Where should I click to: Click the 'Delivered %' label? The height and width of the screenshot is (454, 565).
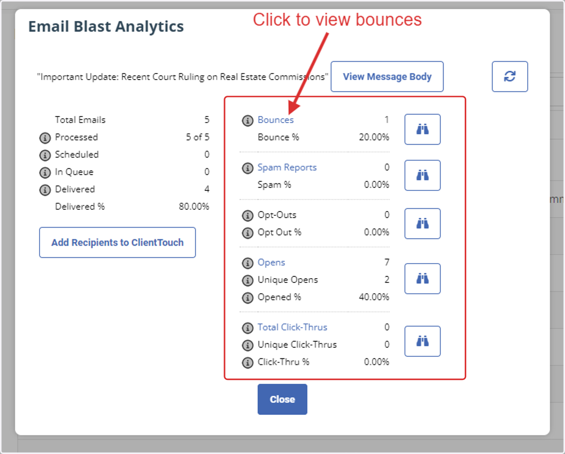point(80,206)
